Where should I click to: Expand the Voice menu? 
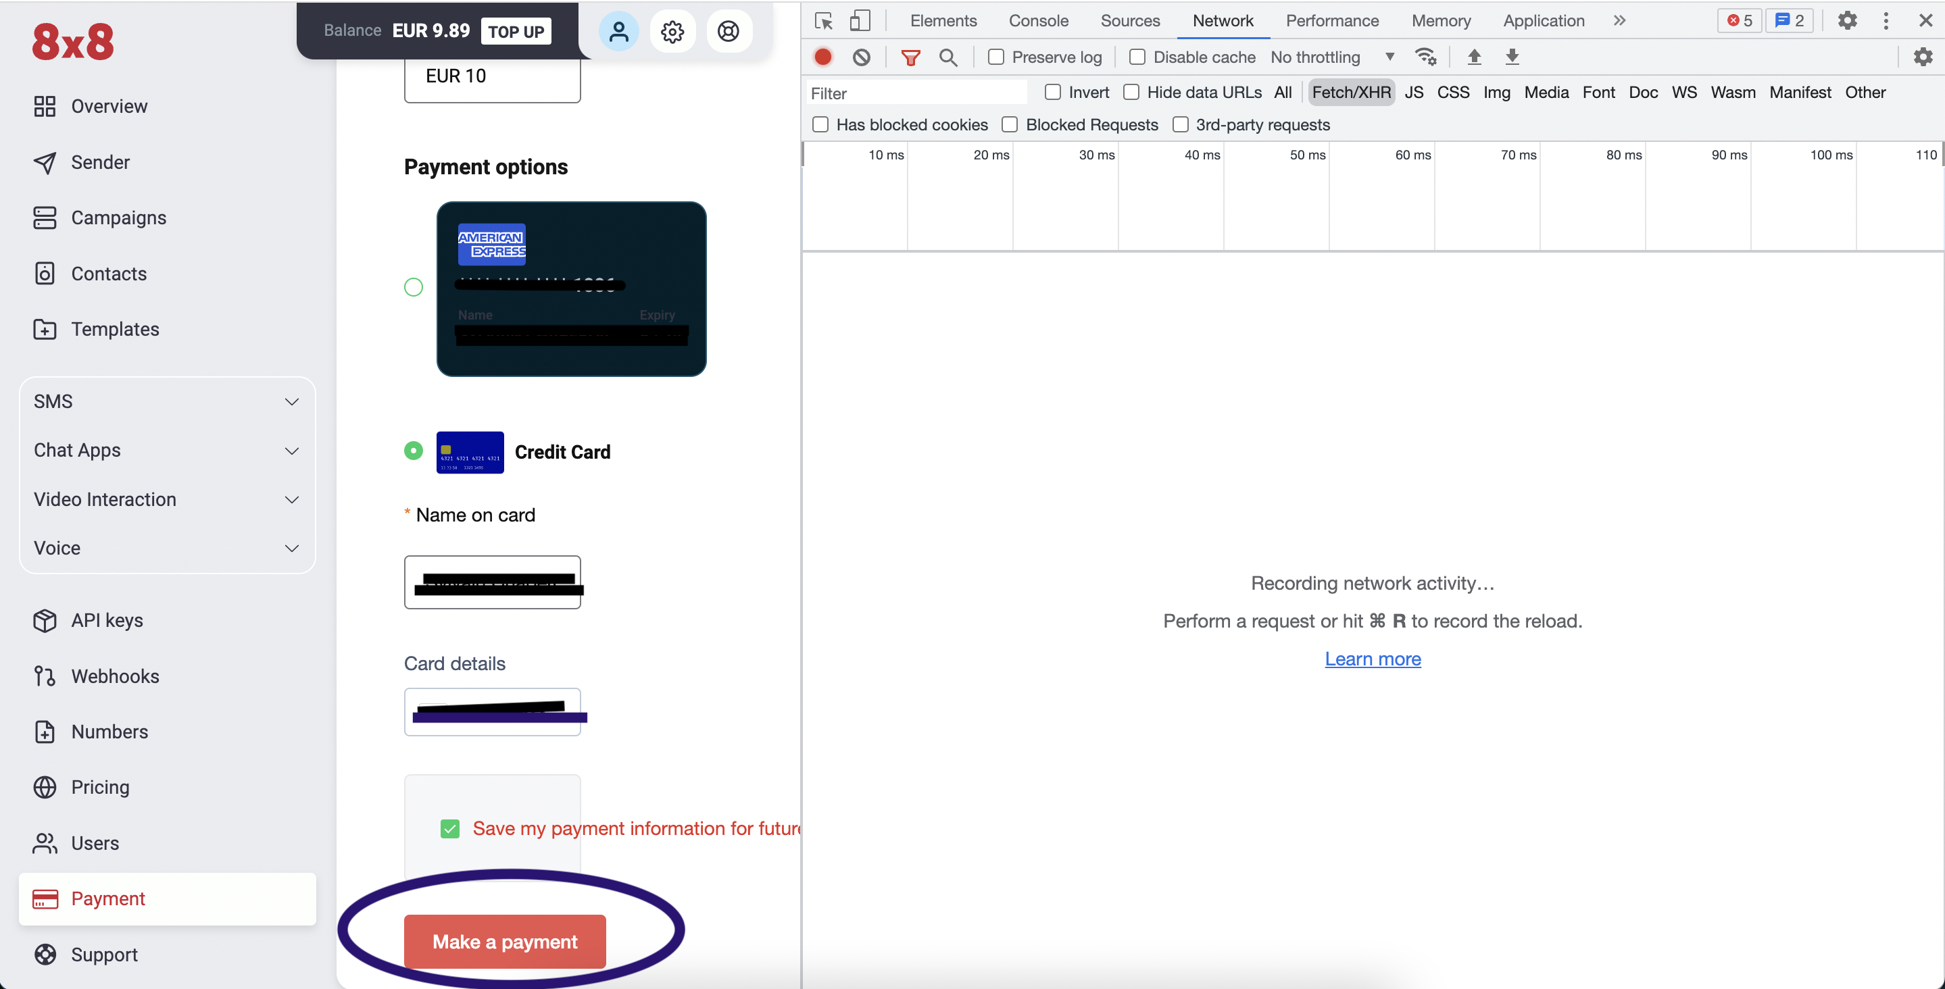pyautogui.click(x=167, y=548)
